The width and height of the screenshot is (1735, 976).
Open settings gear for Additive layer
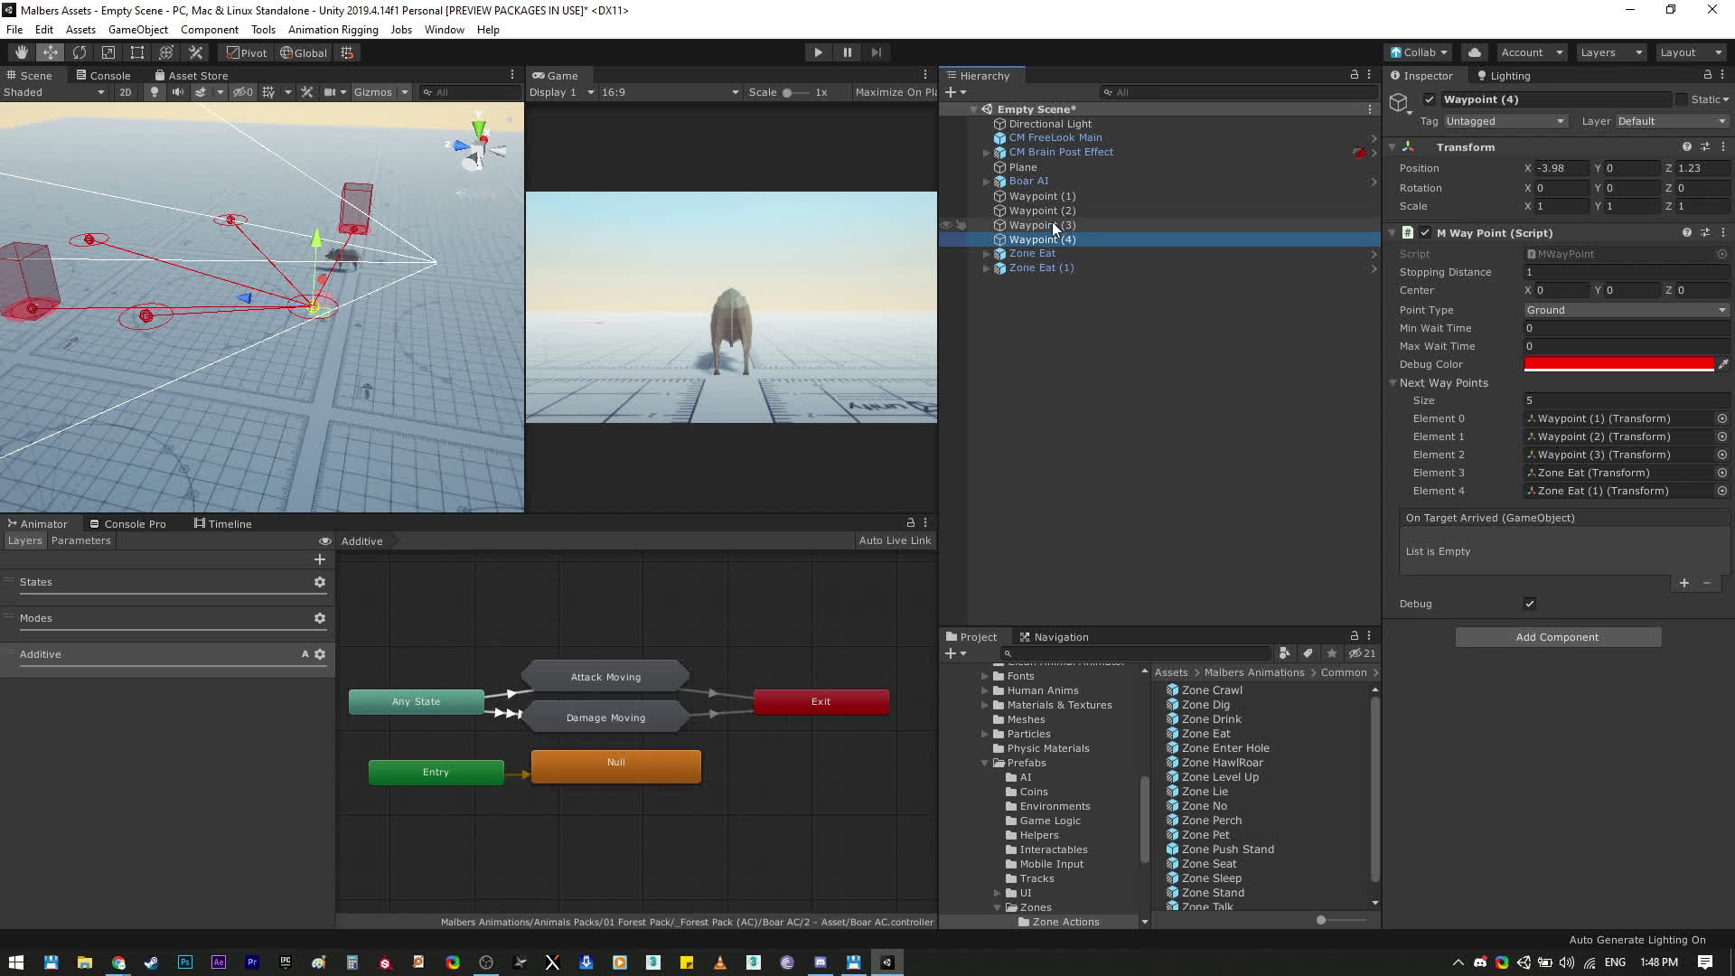pyautogui.click(x=320, y=654)
